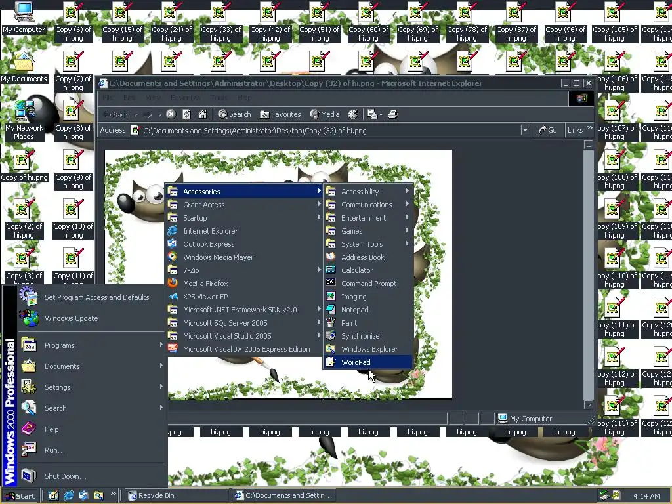Screen dimensions: 672x504
Task: Open Microsoft Visual Studio 2005 folder
Action: 244,335
